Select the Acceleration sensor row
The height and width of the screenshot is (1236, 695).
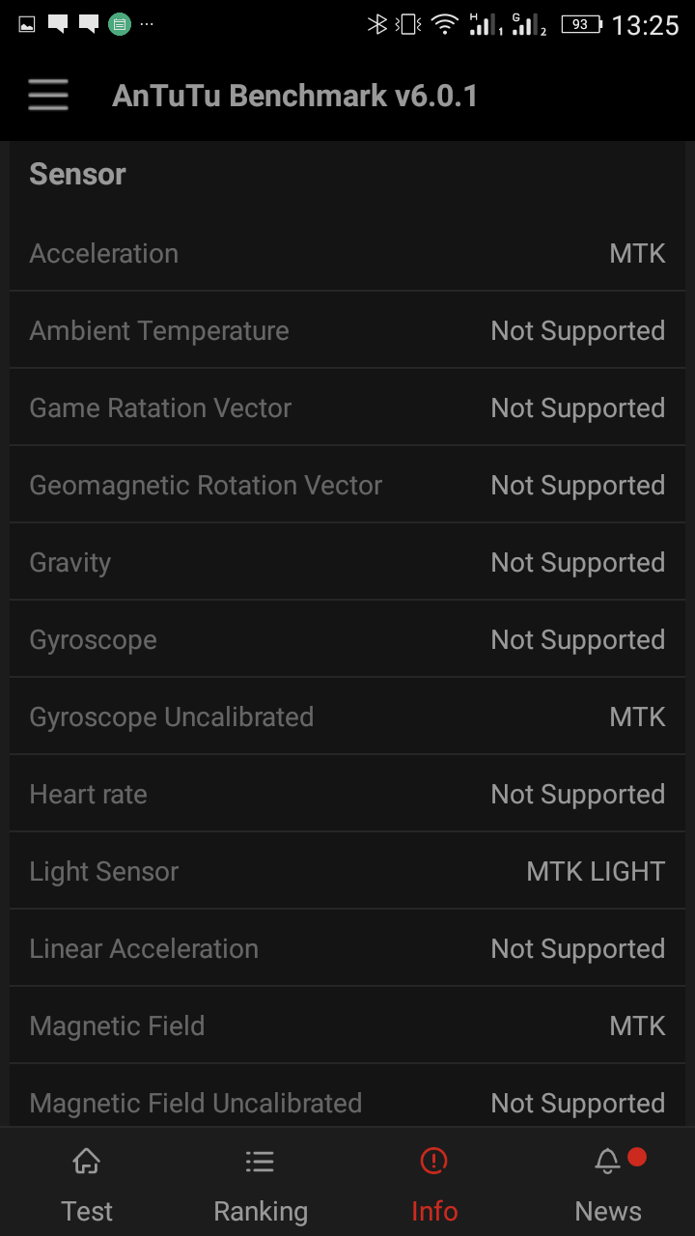point(347,253)
